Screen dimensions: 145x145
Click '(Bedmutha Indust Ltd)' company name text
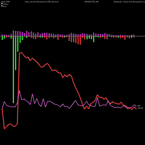click(123, 2)
